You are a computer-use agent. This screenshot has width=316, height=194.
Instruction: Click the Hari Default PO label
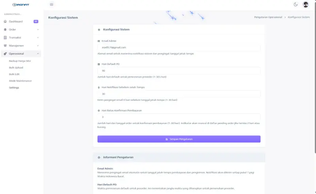click(111, 64)
